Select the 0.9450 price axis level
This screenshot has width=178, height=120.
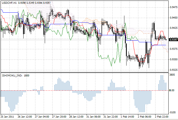click(x=173, y=18)
